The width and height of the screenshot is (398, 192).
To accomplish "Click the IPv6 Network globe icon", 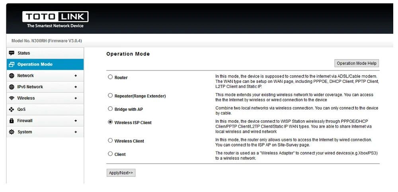I will pos(12,87).
